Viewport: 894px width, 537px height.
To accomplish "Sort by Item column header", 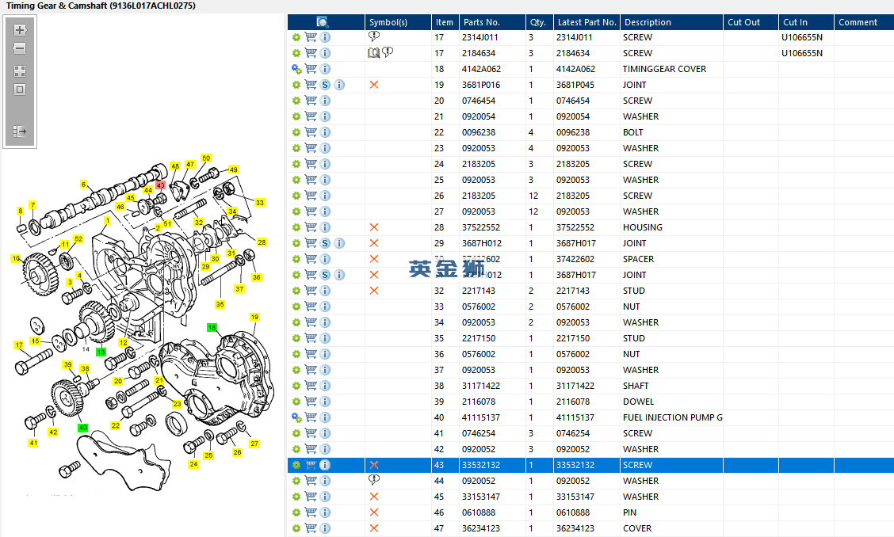I will pos(445,22).
